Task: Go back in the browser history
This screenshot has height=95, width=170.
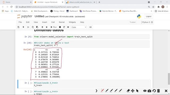Action: point(3,7)
